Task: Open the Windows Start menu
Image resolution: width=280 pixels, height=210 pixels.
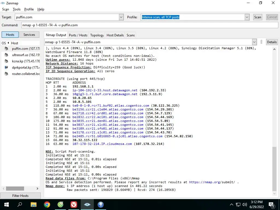Action: point(7,205)
